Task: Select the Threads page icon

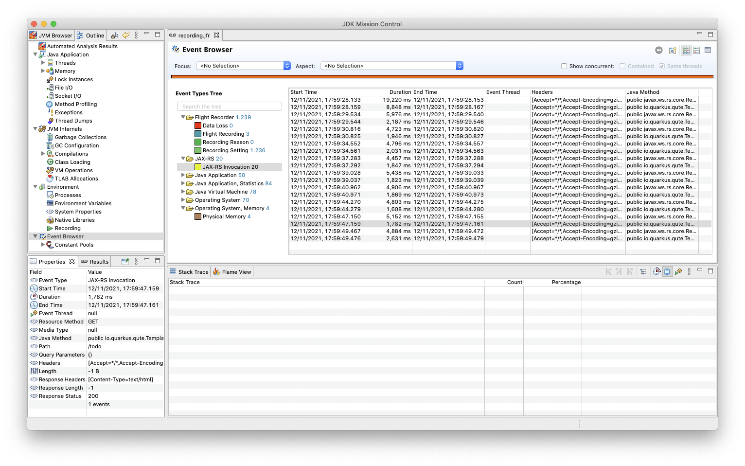Action: [50, 63]
